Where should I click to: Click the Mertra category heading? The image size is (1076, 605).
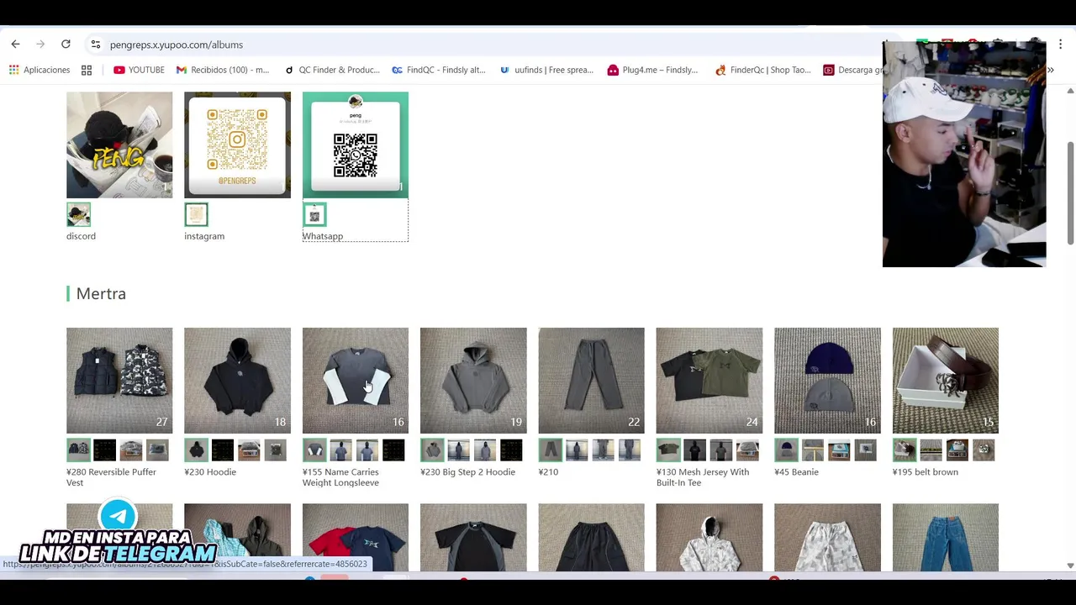pos(101,293)
